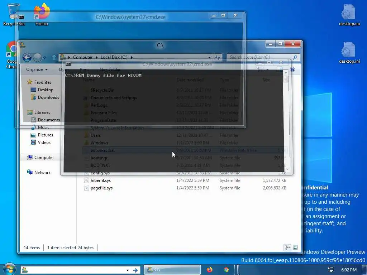Launch Firefox from the desktop shortcut
367x275 pixels.
pos(42,14)
